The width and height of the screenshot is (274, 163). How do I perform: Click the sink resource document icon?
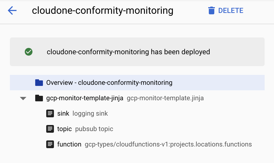pos(50,113)
